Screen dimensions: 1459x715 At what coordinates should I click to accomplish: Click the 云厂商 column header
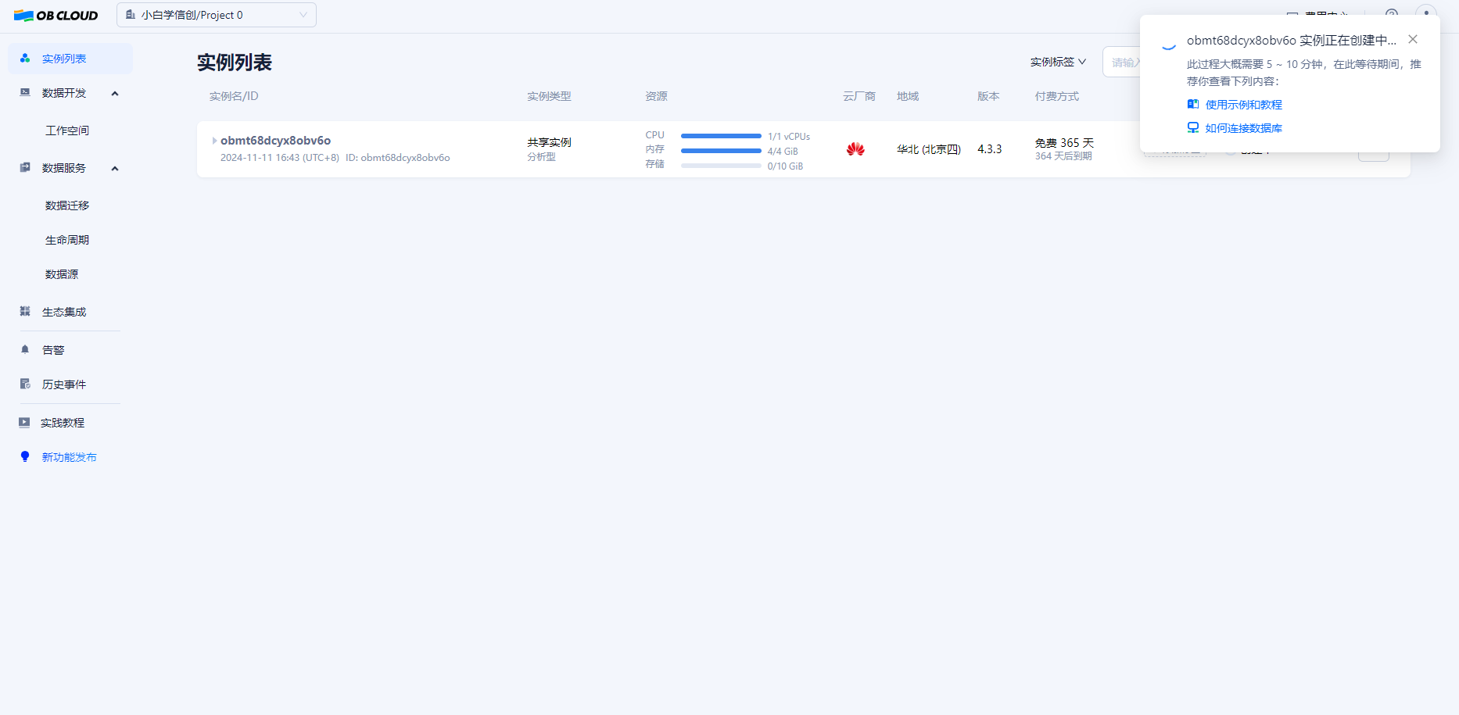pyautogui.click(x=859, y=96)
